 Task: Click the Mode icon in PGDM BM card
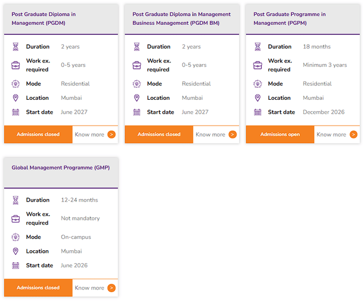136,84
